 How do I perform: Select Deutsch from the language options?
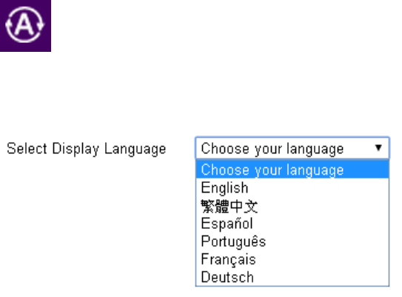[x=292, y=277]
